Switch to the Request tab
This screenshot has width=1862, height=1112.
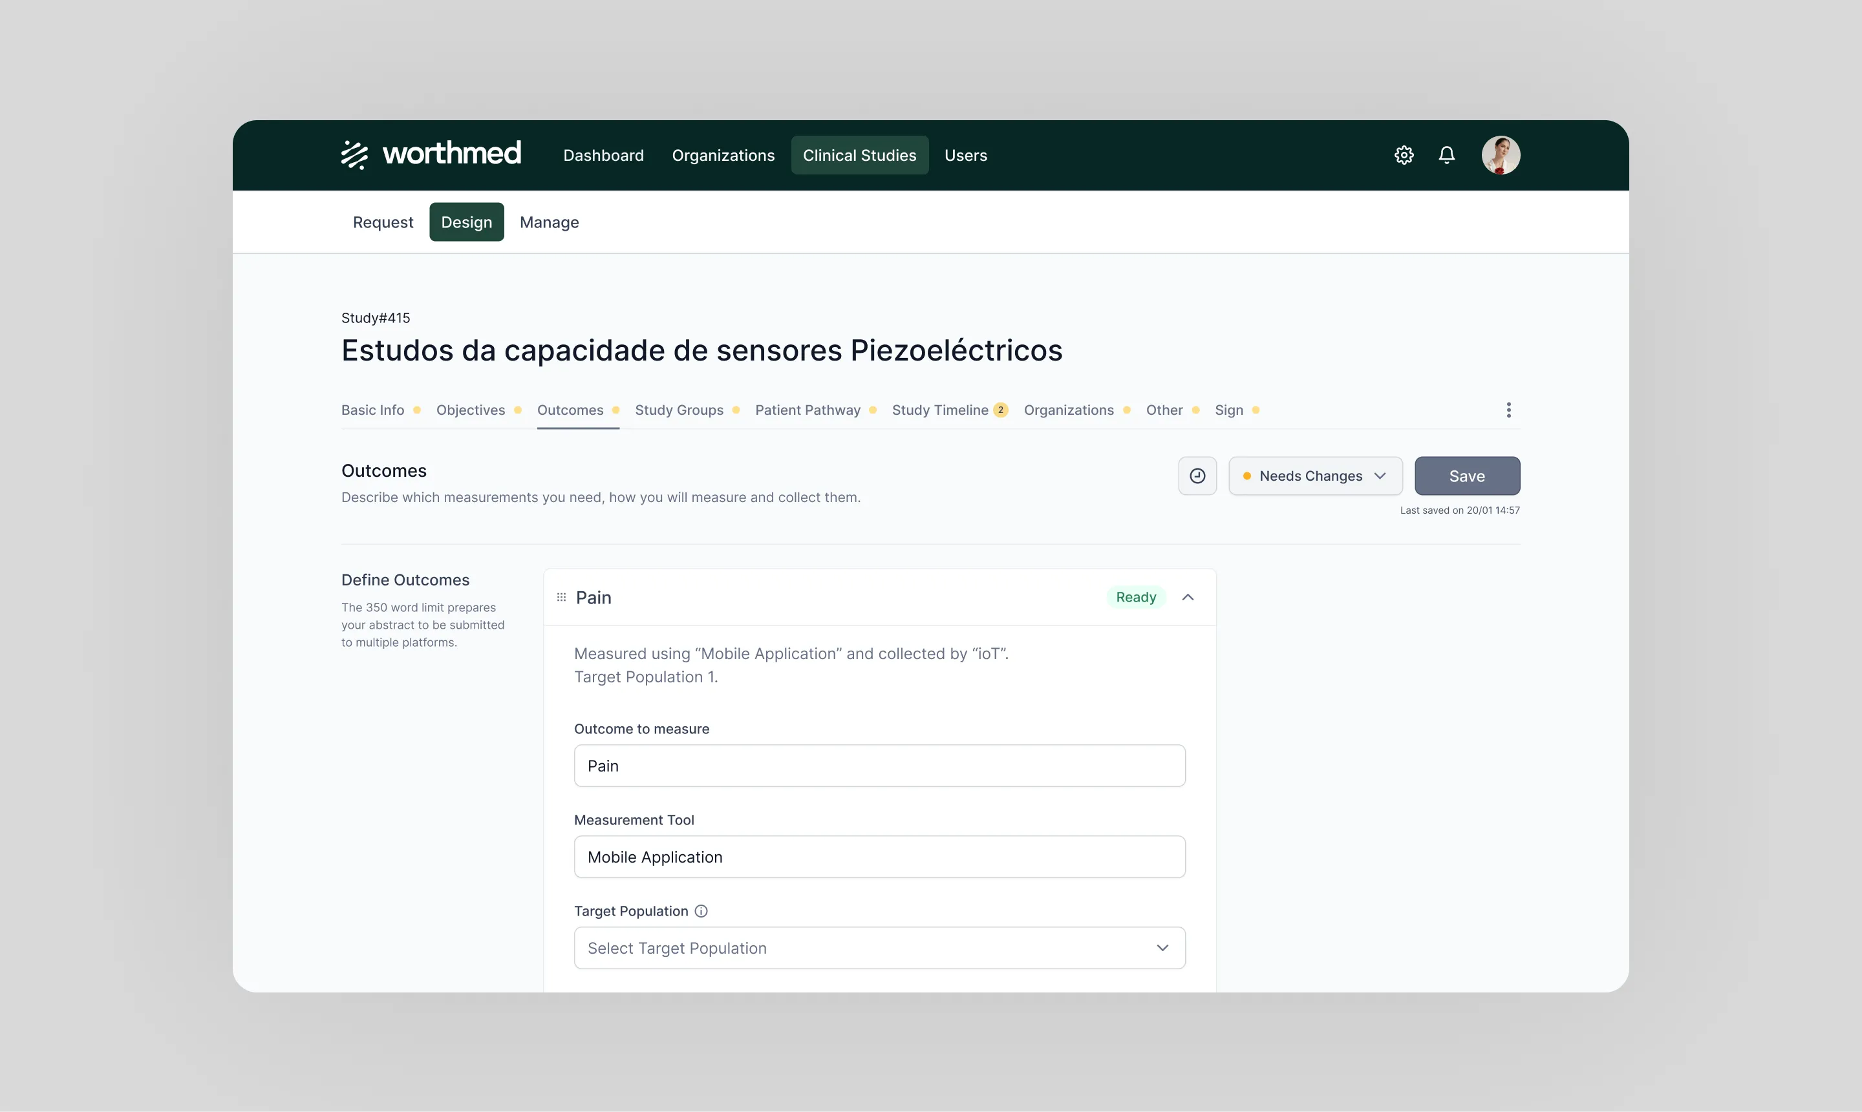click(383, 222)
